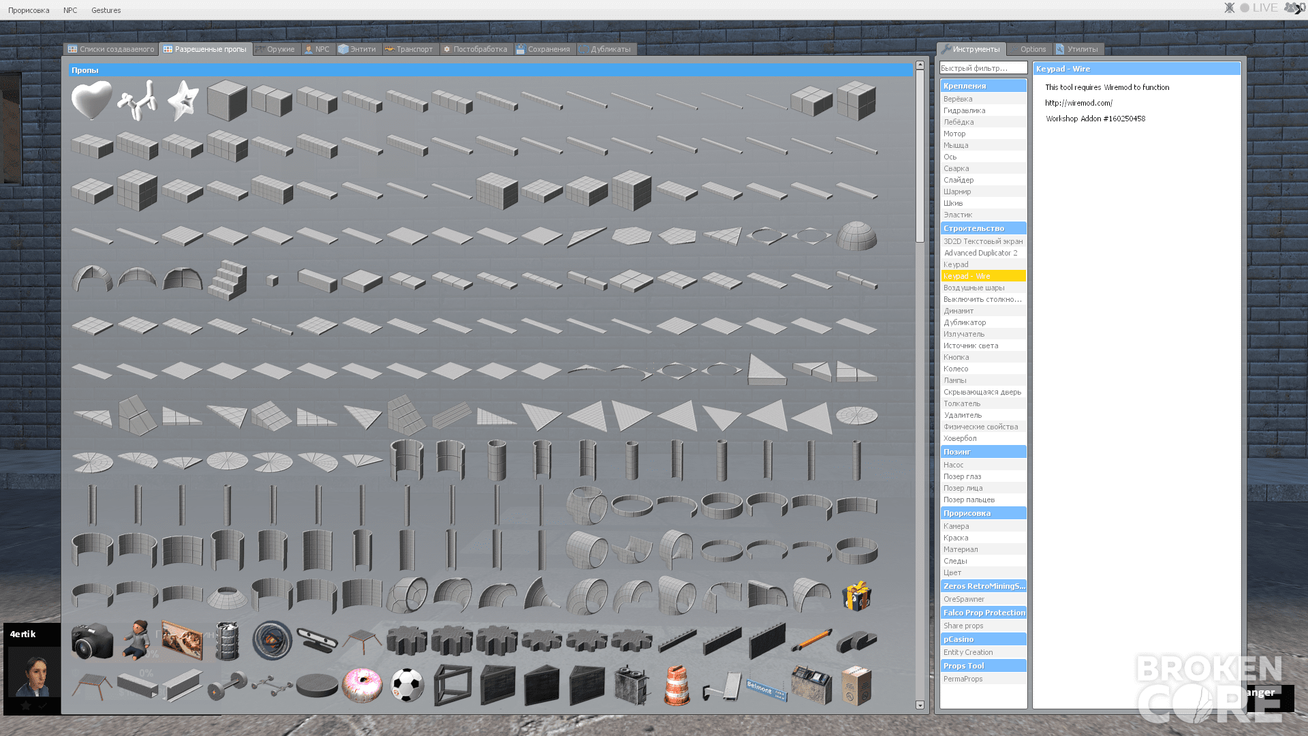Select the Advanced Duplicator 2 tool
Screen dimensions: 1308x736
tap(983, 253)
